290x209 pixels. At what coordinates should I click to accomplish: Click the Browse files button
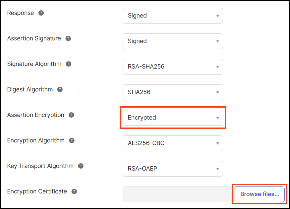(260, 194)
